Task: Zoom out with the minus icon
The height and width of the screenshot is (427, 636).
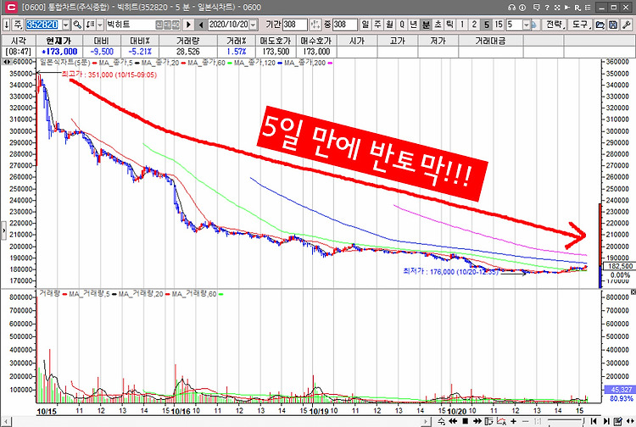Action: (525, 421)
